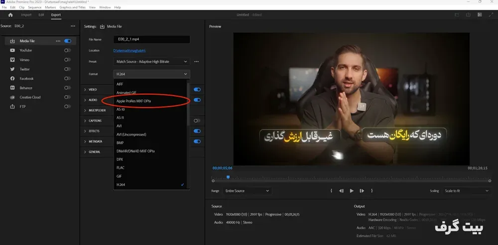The width and height of the screenshot is (498, 245).
Task: Enable the Creative Cloud destination toggle
Action: pos(68,97)
